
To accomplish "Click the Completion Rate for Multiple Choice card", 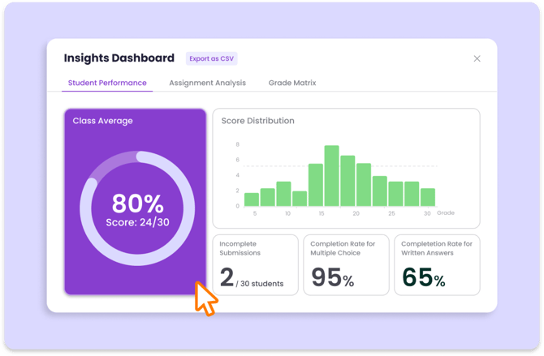I will pyautogui.click(x=346, y=265).
